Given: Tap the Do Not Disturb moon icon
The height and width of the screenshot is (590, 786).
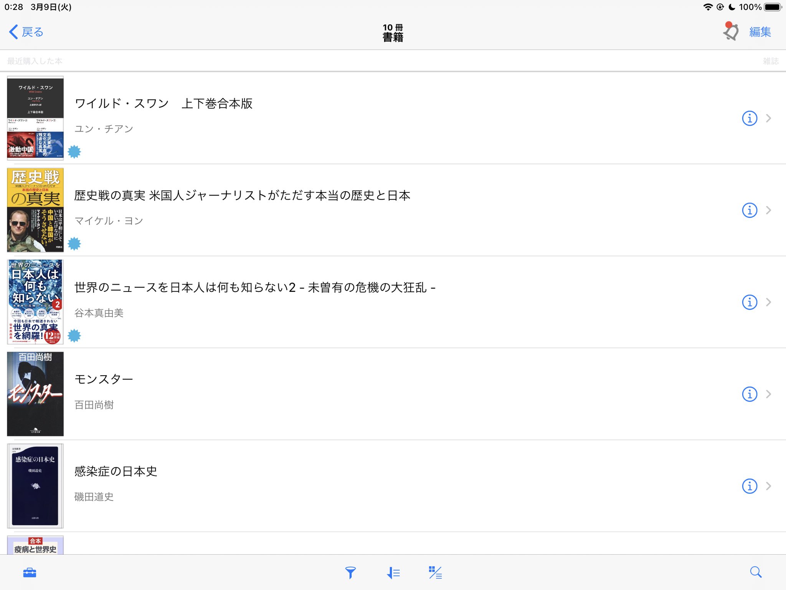Looking at the screenshot, I should click(732, 7).
